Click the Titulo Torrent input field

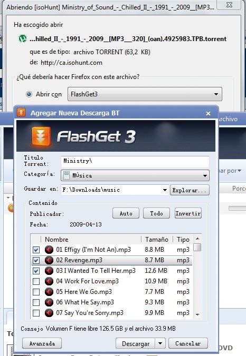(135, 162)
